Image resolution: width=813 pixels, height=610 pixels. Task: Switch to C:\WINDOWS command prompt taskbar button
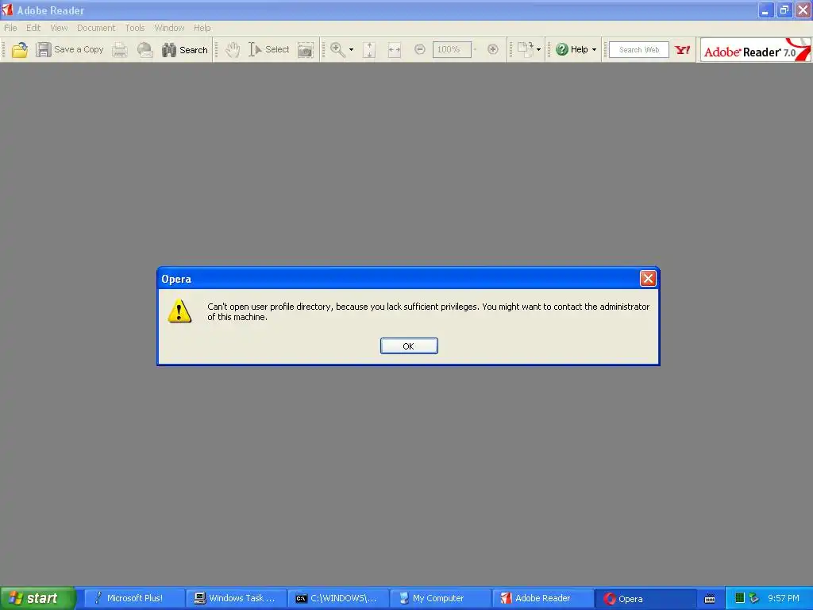(337, 599)
